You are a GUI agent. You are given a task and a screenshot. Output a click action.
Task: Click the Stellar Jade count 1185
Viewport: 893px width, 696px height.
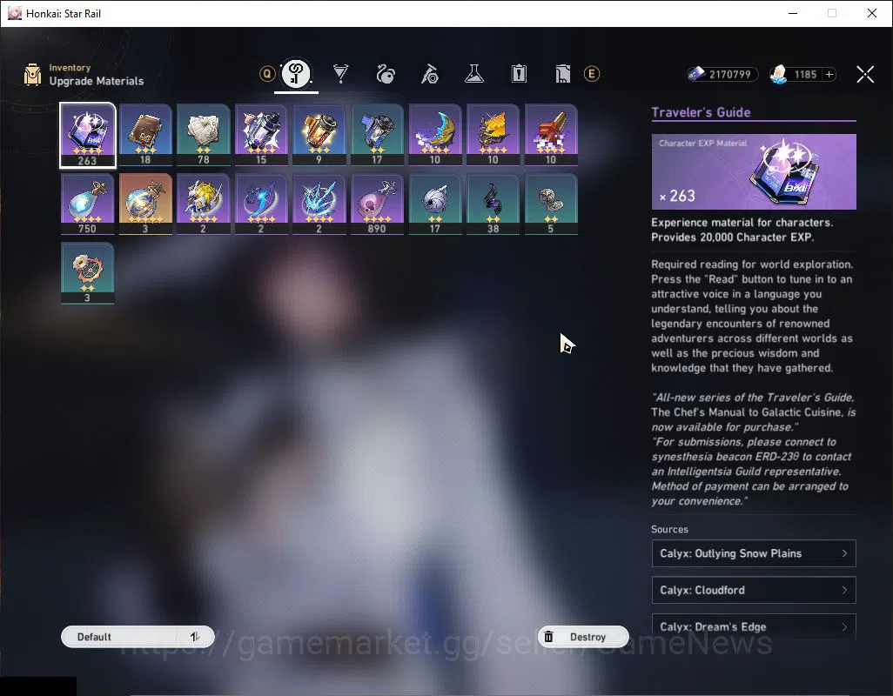(805, 75)
